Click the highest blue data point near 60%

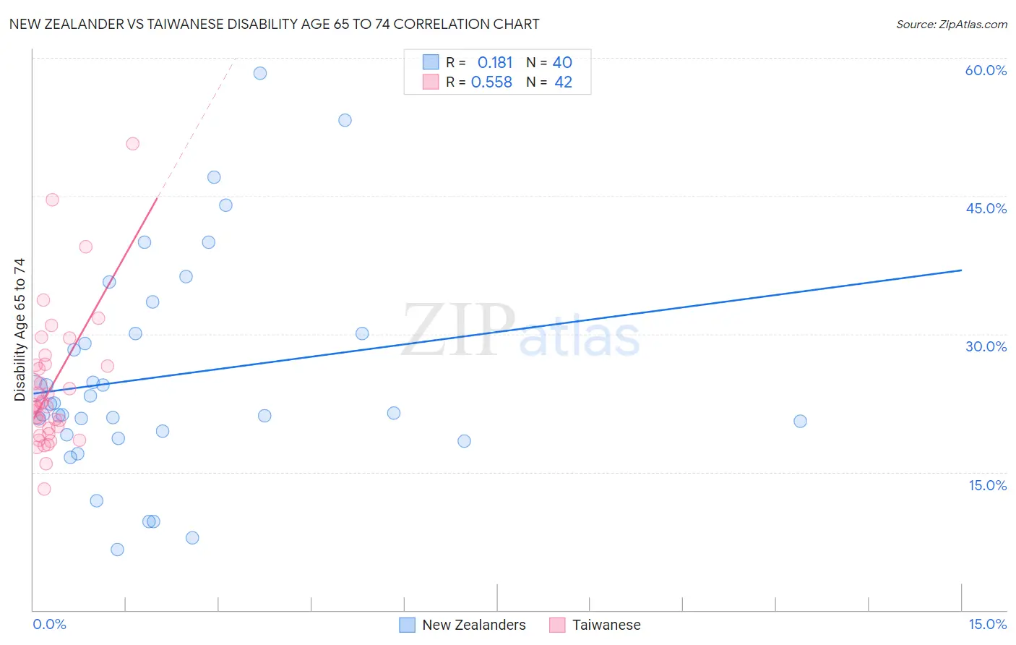pyautogui.click(x=260, y=73)
